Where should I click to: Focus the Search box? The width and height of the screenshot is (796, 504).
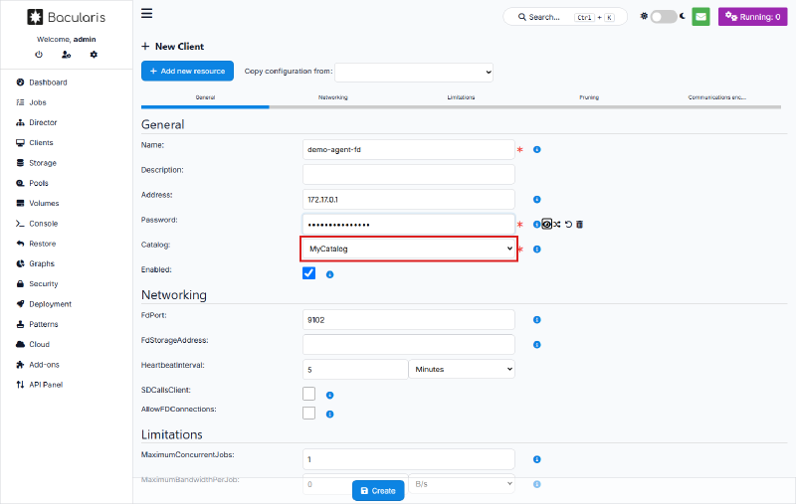[565, 17]
